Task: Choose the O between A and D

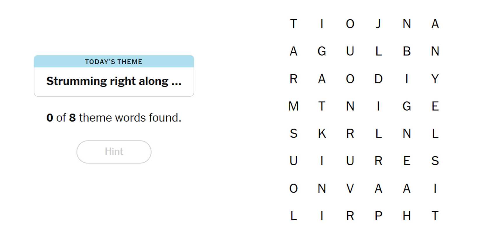Action: [x=350, y=79]
